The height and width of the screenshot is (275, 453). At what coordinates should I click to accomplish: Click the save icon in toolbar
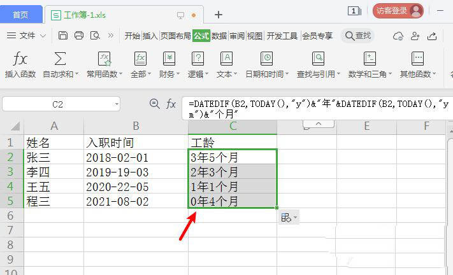[62, 36]
